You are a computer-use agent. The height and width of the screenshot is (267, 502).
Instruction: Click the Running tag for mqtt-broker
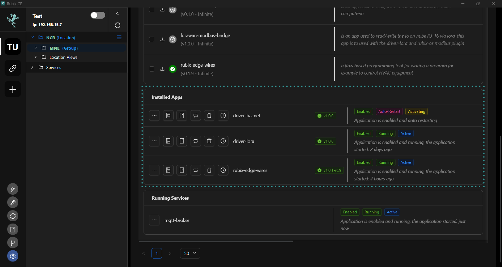tap(372, 212)
